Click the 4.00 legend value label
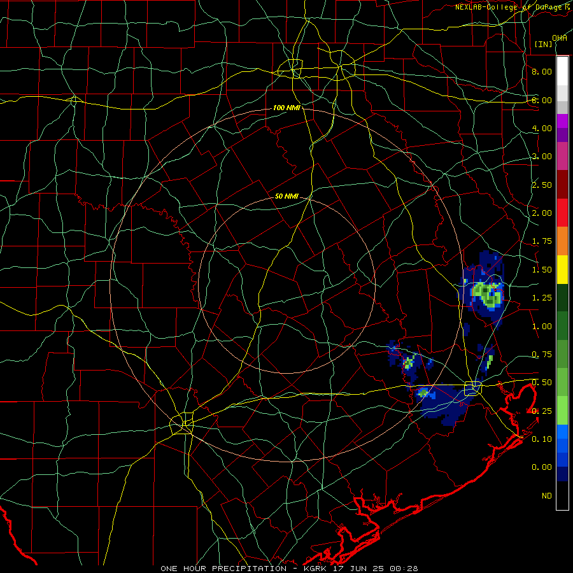Screen dimensions: 573x573 (x=542, y=128)
